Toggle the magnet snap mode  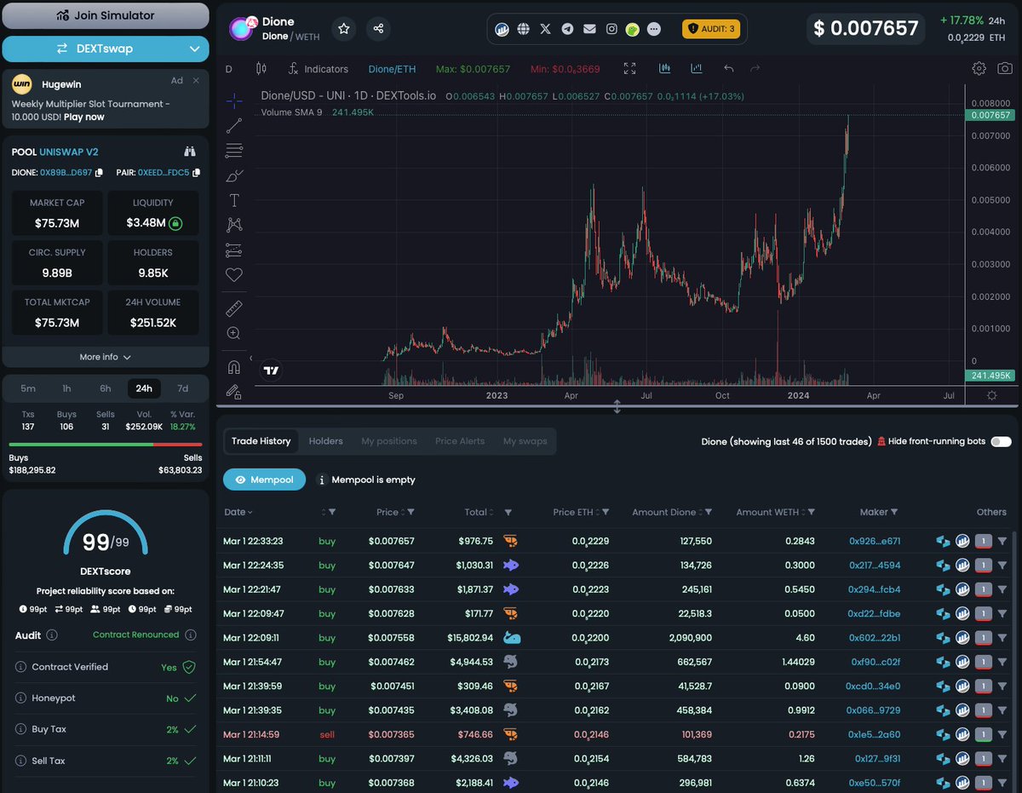[x=234, y=367]
